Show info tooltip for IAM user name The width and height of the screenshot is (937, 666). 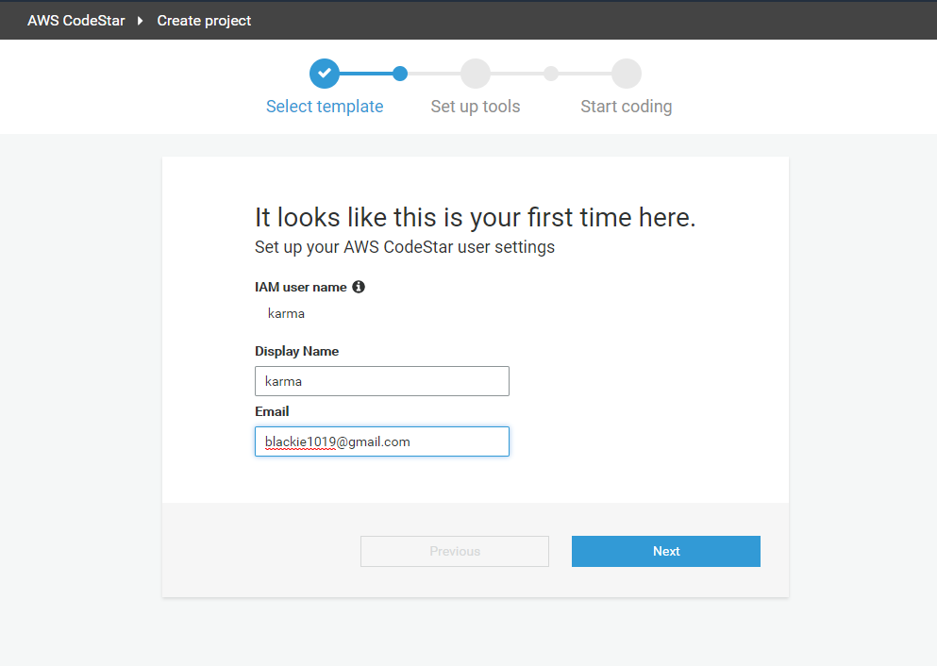(359, 287)
